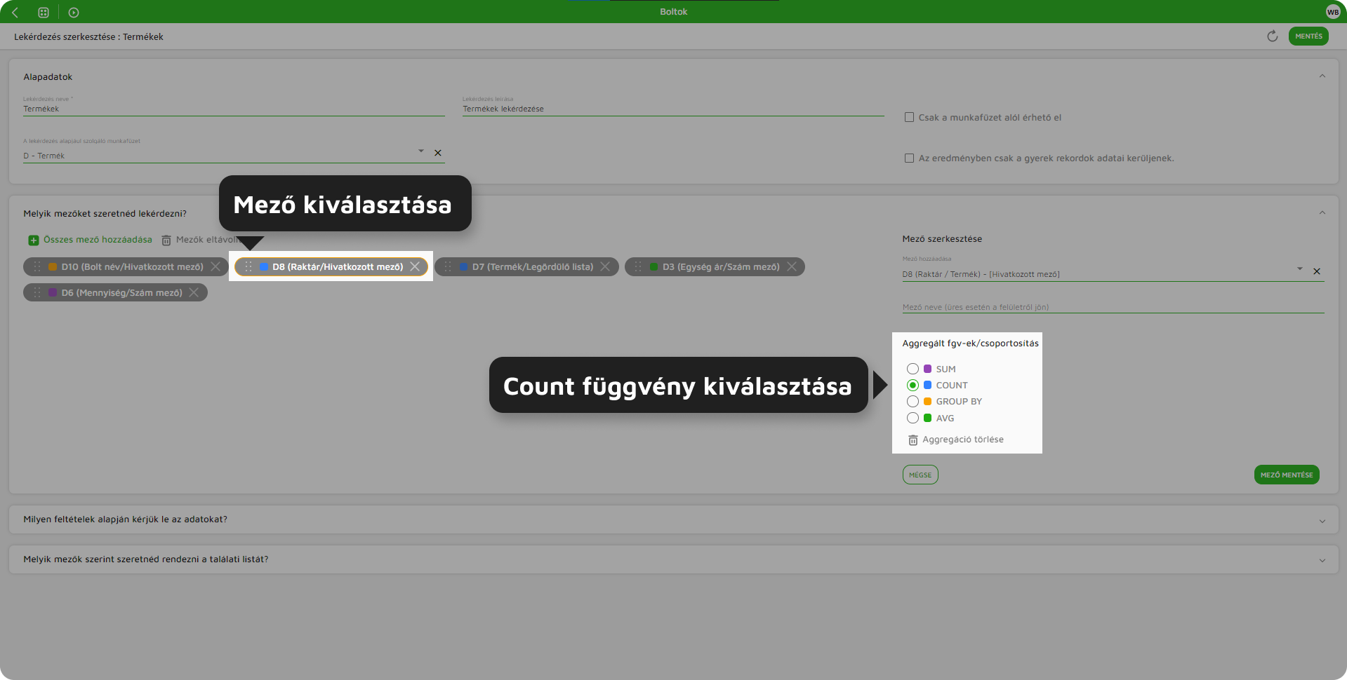
Task: Click the drag handle of D6 chip
Action: pyautogui.click(x=37, y=292)
